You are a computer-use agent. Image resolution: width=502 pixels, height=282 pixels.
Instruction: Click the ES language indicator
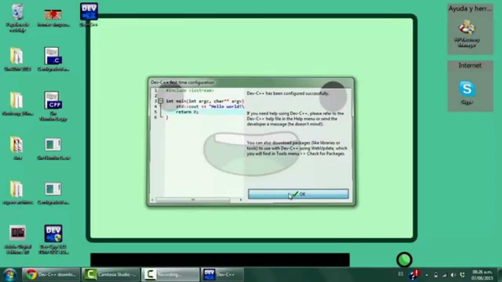pyautogui.click(x=400, y=274)
